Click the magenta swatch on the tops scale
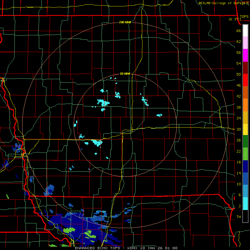Viewport: 250px width, 250px height. (x=245, y=55)
